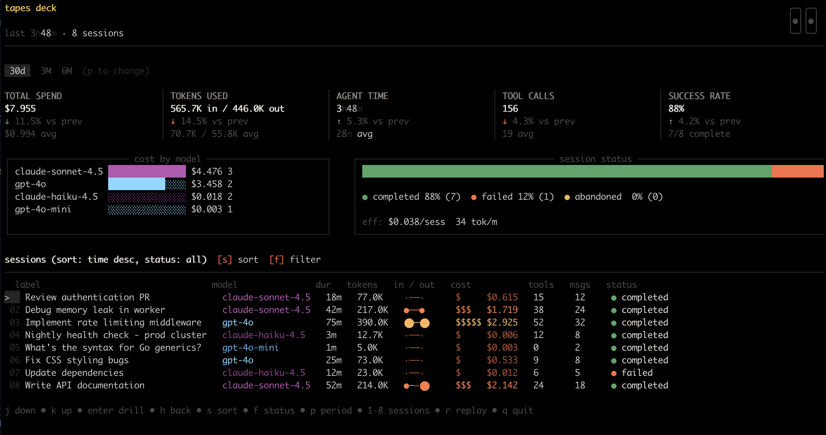The width and height of the screenshot is (826, 435).
Task: Click the orange failed status dot for Update dependencies
Action: 614,374
